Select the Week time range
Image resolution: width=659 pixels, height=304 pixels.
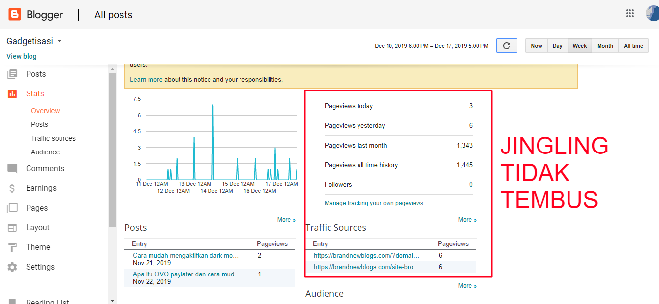[x=580, y=46]
